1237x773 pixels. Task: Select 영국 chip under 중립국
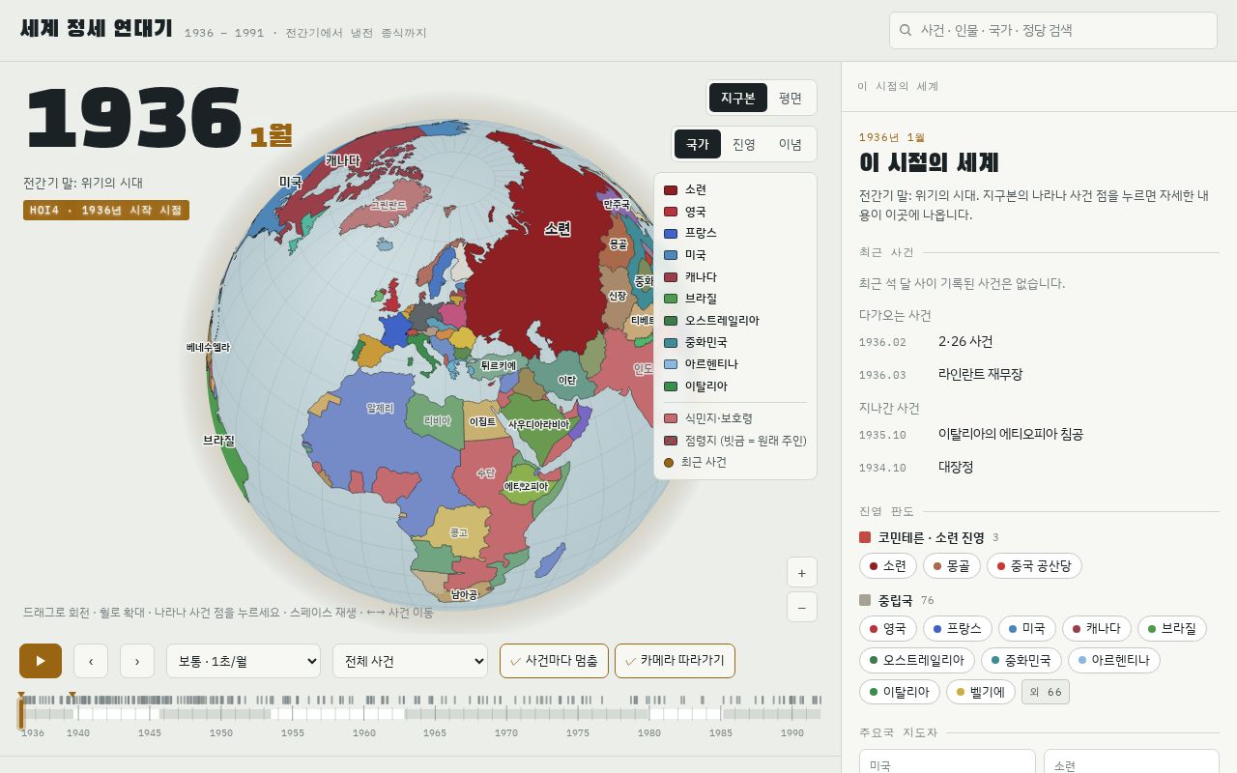[887, 628]
